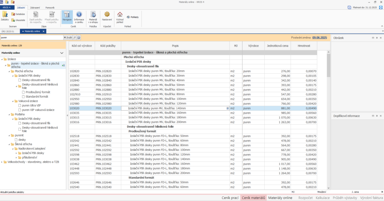Viewport: 384px width, 201px height.
Task: Switch to Materiály online bottom tab
Action: point(280,198)
